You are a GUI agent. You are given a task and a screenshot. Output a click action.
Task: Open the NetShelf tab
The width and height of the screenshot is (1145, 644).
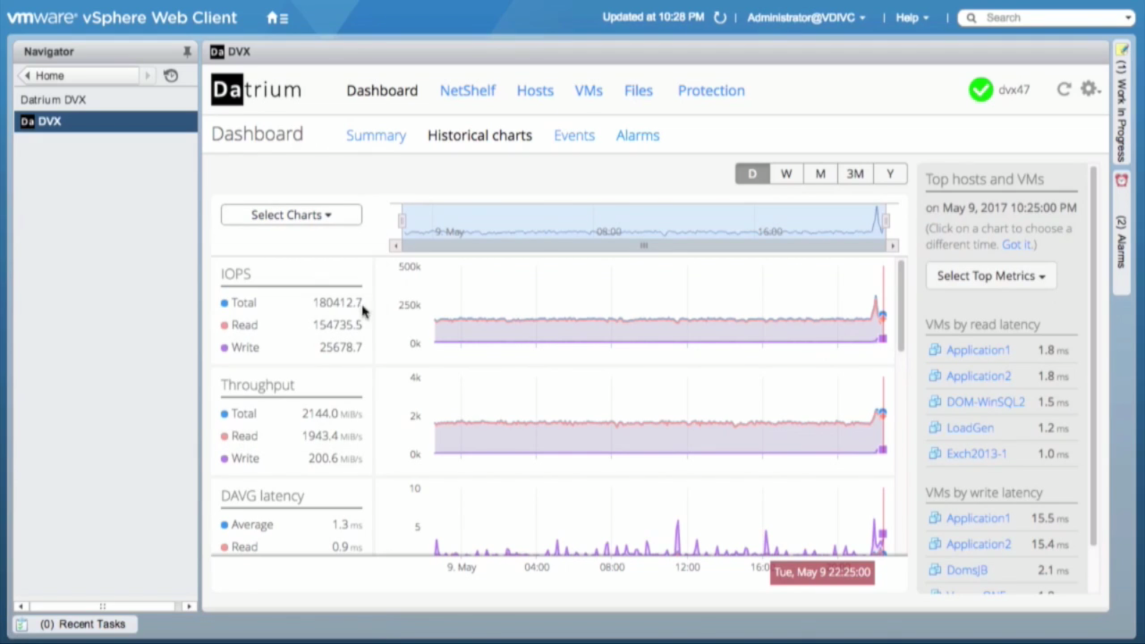click(x=468, y=91)
